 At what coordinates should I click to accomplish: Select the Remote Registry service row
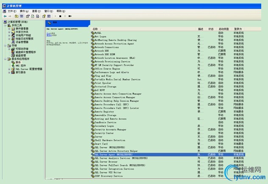pos(168,112)
